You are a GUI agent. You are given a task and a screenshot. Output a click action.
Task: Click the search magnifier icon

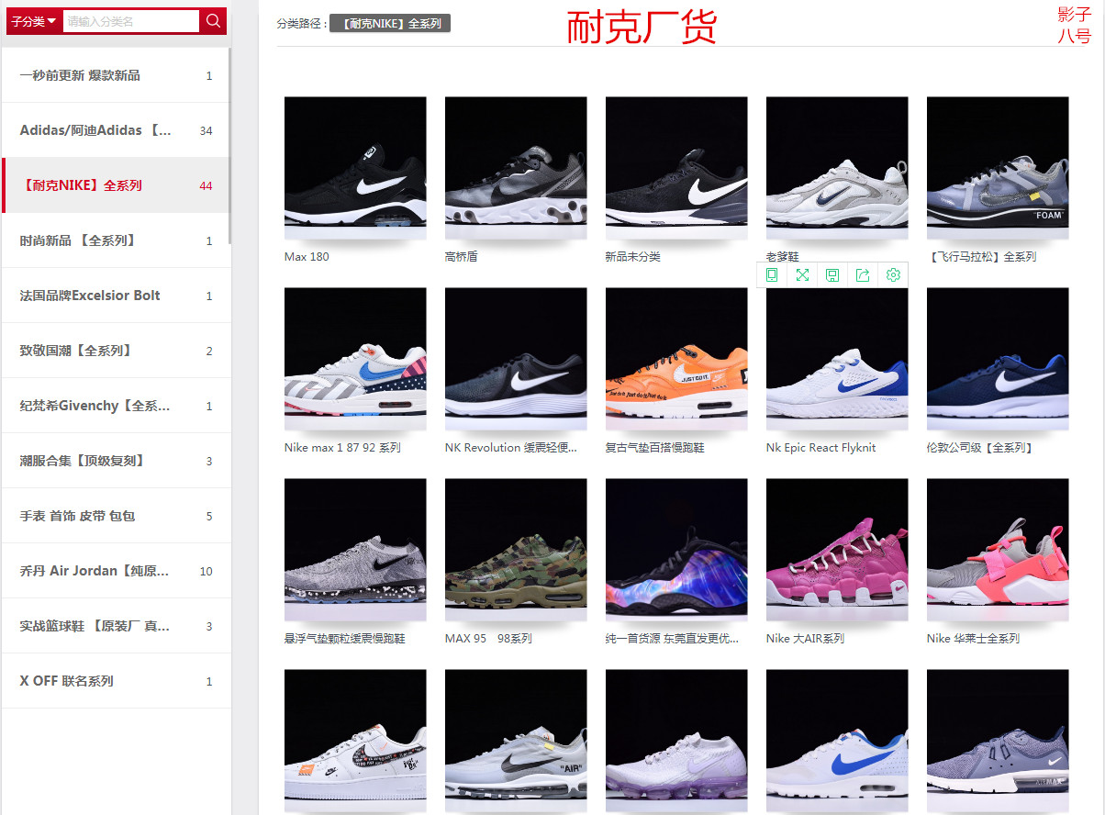[x=213, y=21]
